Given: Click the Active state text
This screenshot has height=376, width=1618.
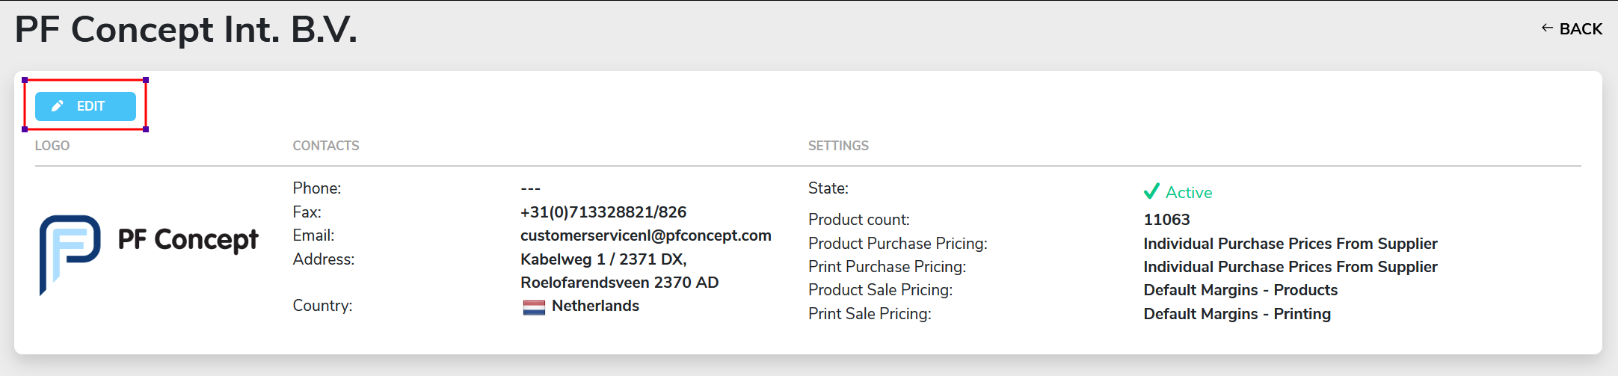Looking at the screenshot, I should [x=1189, y=193].
